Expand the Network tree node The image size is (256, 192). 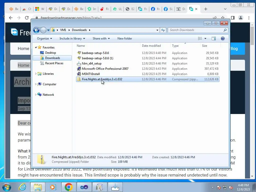(x=36, y=94)
